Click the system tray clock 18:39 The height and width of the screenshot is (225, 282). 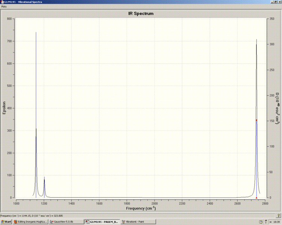[x=277, y=222]
